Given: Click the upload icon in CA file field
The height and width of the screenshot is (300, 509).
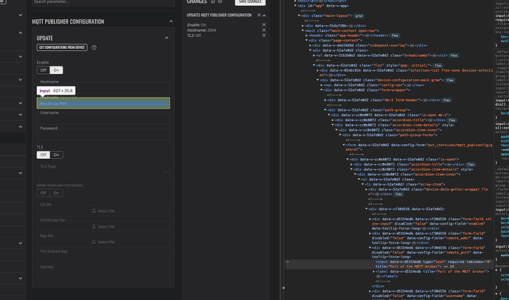Looking at the screenshot, I should (x=94, y=211).
